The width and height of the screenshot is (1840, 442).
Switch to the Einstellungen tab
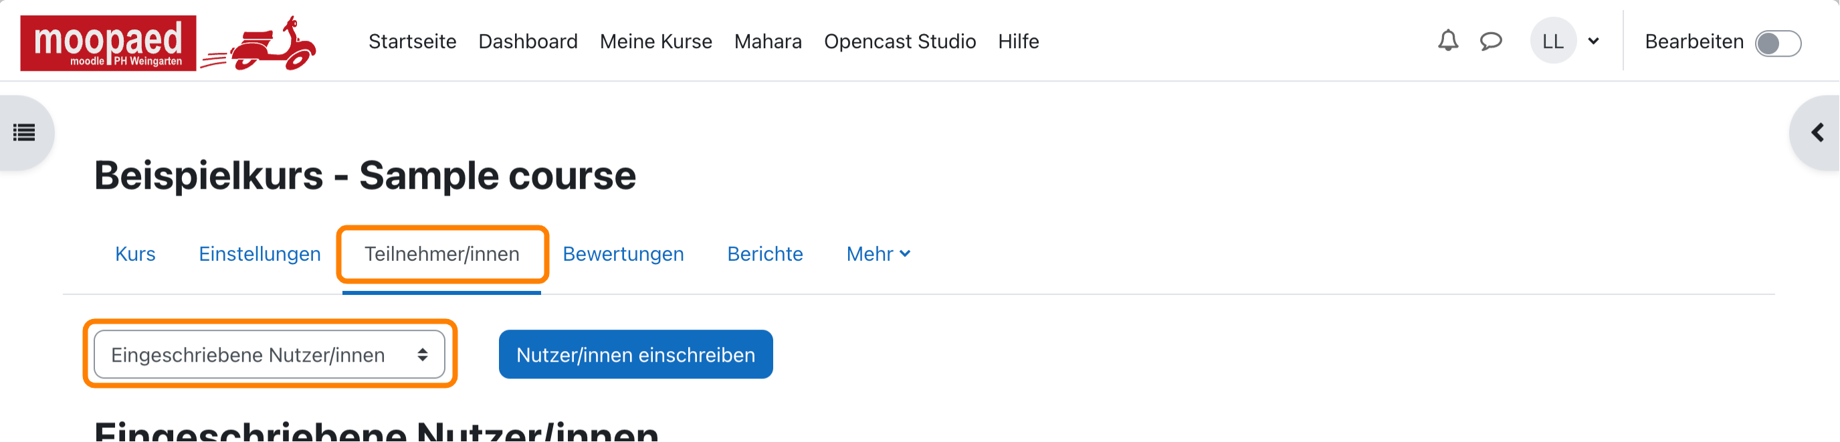click(260, 254)
